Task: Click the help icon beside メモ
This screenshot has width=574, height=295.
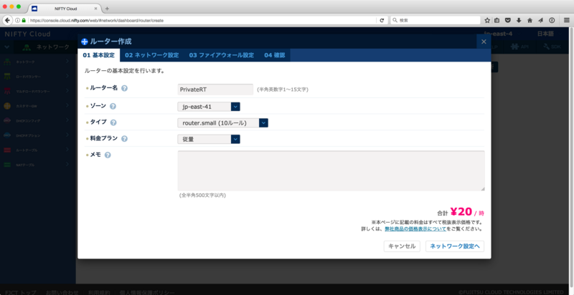Action: [x=108, y=155]
